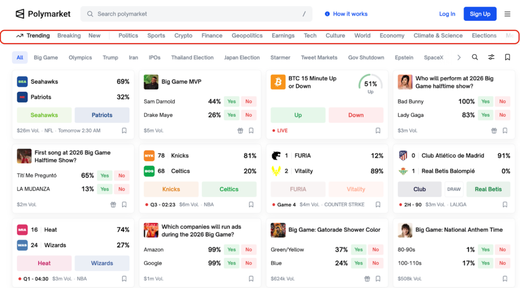Image resolution: width=520 pixels, height=288 pixels.
Task: Click gift icon on Gatorade Shower Color card
Action: pos(367,278)
